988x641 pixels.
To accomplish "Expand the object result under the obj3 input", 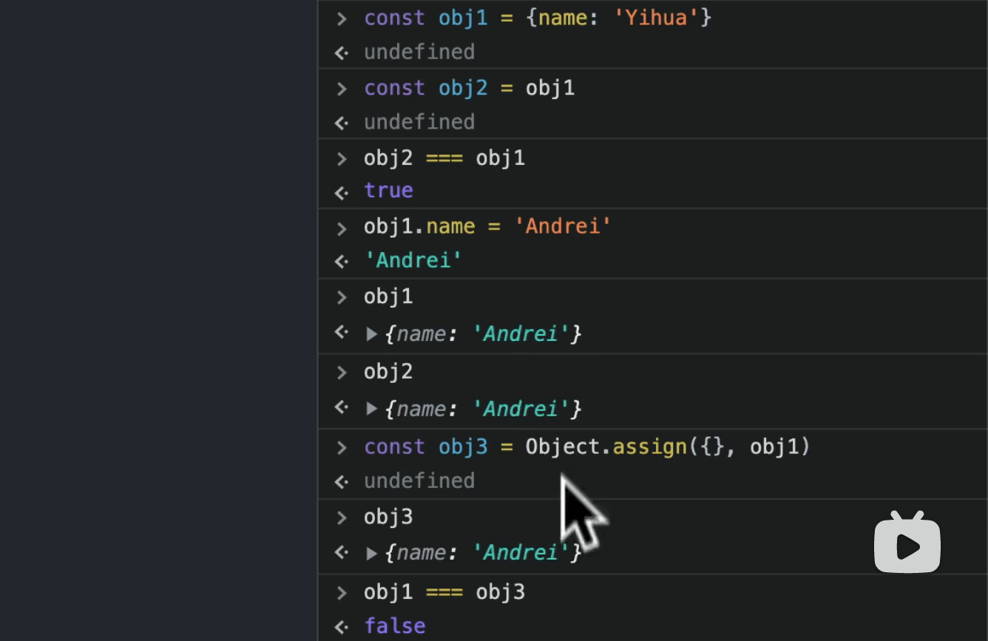I will pos(372,553).
